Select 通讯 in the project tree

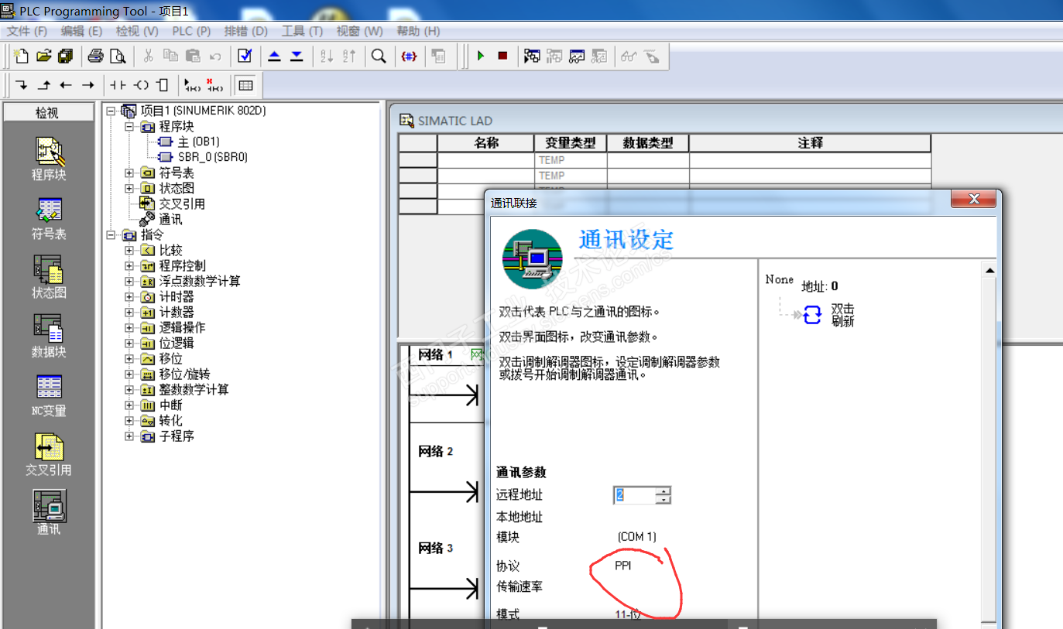[170, 220]
